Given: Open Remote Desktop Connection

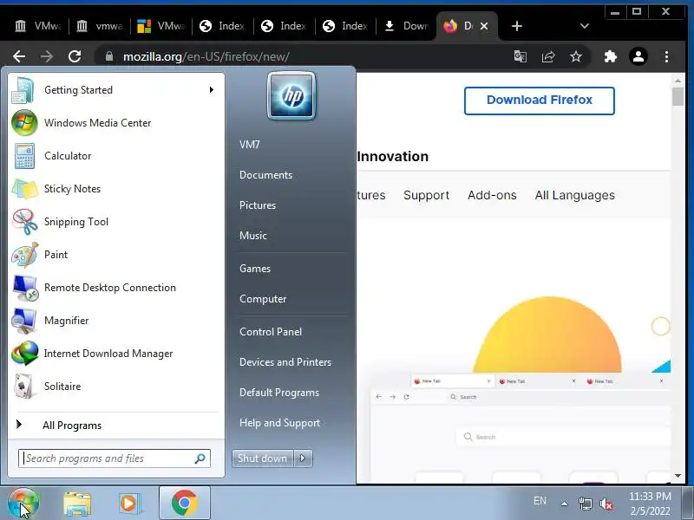Looking at the screenshot, I should pos(115,288).
